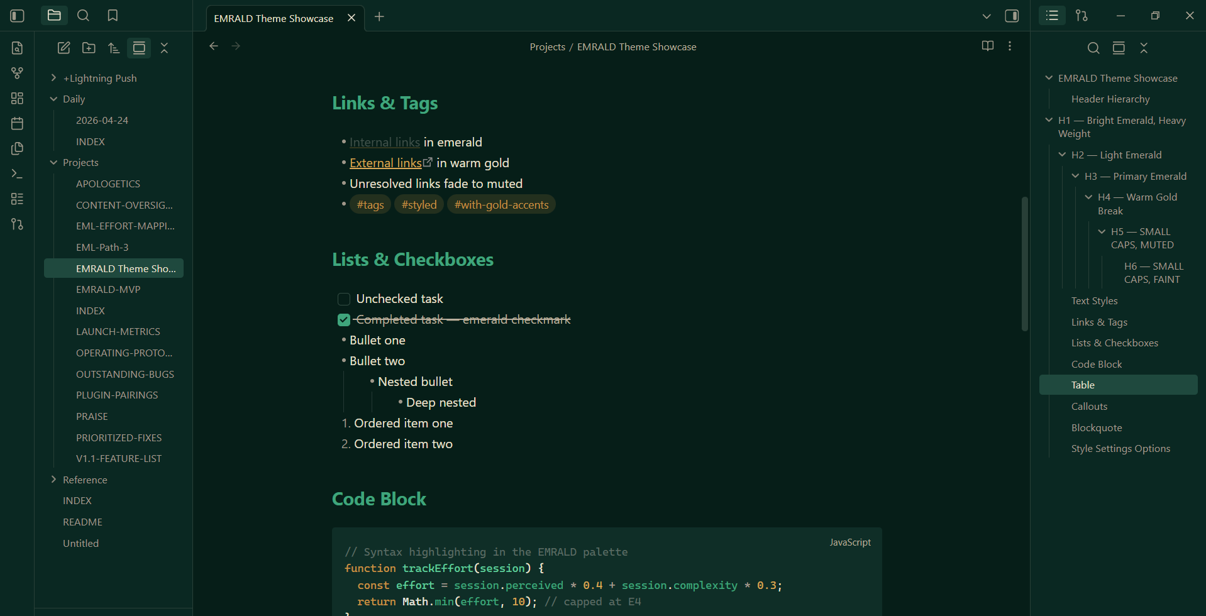Collapse H4 Warm Gold Break outline heading
This screenshot has width=1206, height=616.
1088,197
